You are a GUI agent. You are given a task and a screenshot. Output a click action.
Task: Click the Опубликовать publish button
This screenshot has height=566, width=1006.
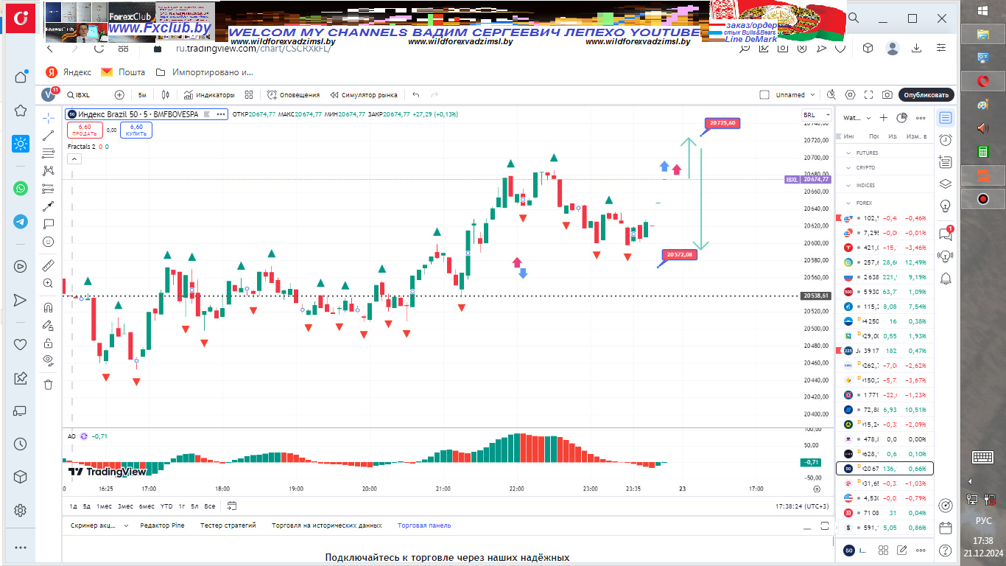pos(926,95)
